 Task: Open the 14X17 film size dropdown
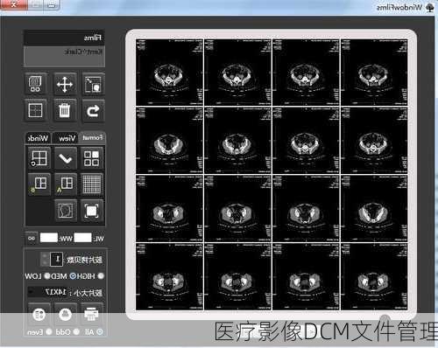[47, 291]
